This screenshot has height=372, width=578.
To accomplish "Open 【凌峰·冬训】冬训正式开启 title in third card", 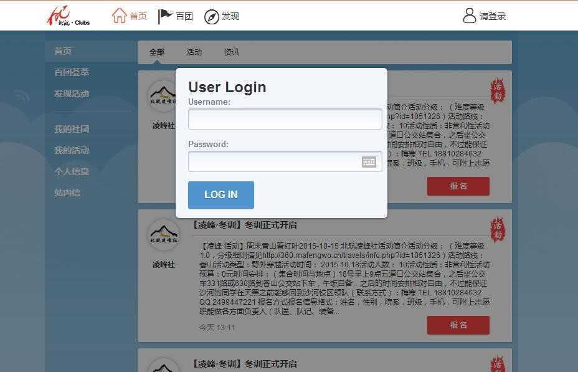I will coord(245,364).
